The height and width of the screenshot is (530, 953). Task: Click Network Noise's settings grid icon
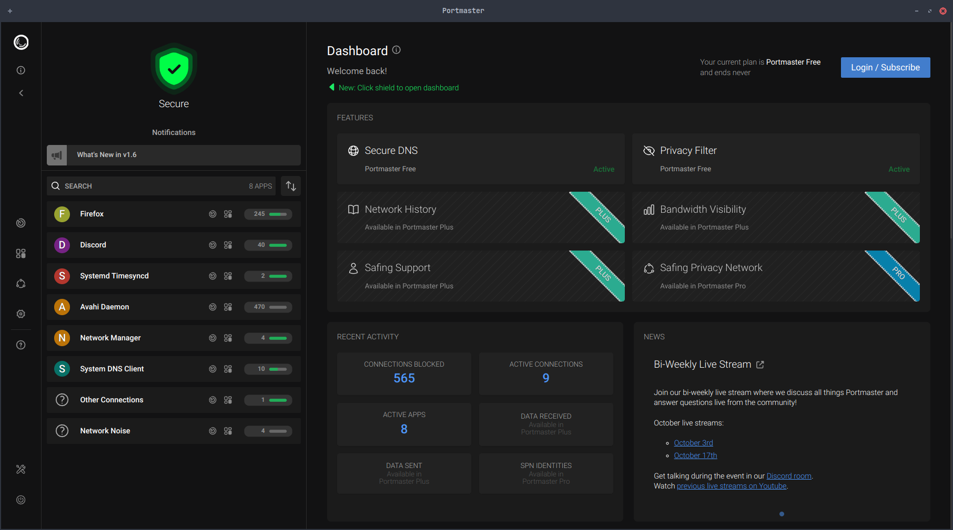tap(228, 431)
